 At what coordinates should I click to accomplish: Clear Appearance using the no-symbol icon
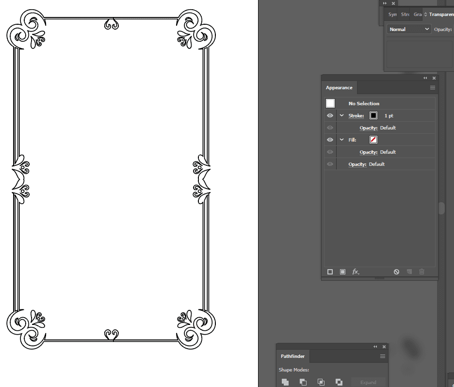click(x=396, y=272)
